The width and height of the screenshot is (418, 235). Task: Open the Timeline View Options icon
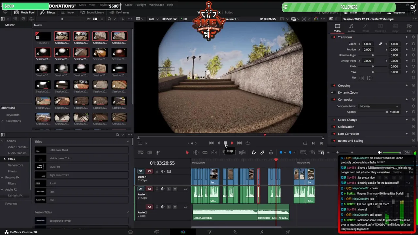pyautogui.click(x=141, y=152)
